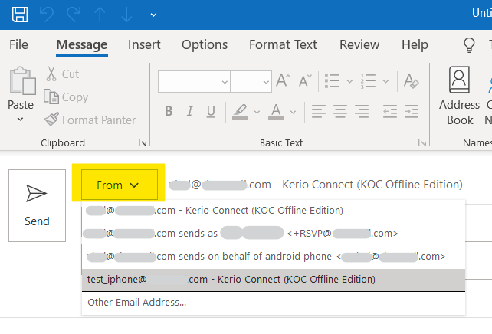Click the Previous Item up arrow

point(100,15)
